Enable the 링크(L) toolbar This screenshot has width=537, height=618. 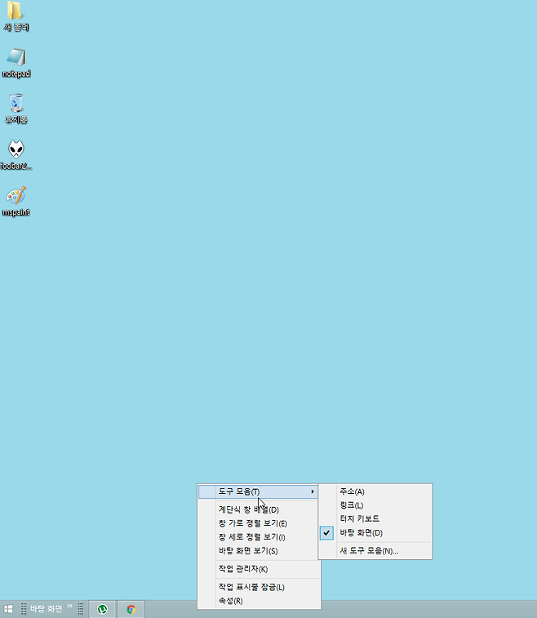tap(351, 505)
